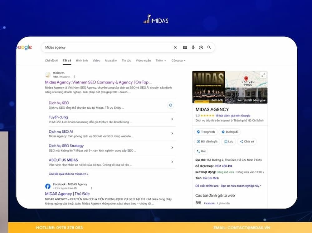The height and width of the screenshot is (233, 312).
Task: Click the Chia sẻ share button
Action: pyautogui.click(x=247, y=141)
